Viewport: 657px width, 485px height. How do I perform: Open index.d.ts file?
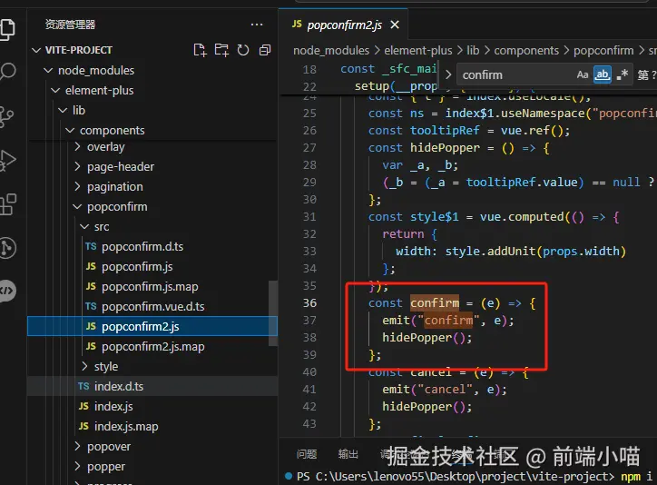(152, 386)
